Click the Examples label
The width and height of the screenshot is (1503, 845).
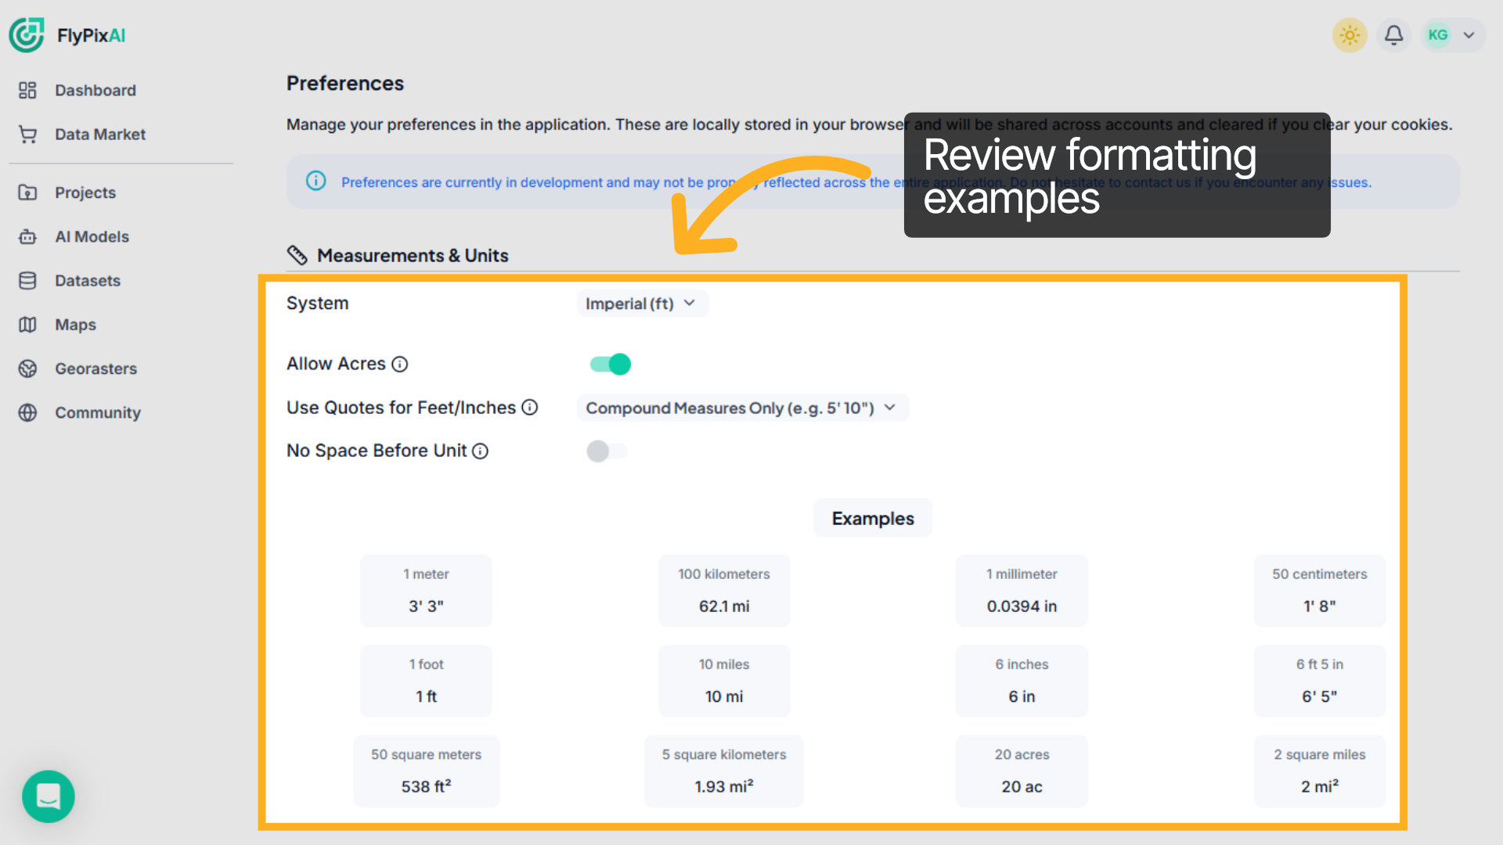click(873, 518)
